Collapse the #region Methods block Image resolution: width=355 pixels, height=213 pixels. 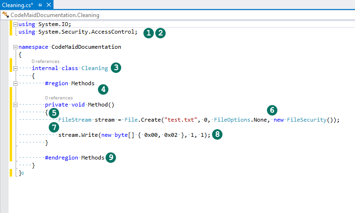point(15,83)
